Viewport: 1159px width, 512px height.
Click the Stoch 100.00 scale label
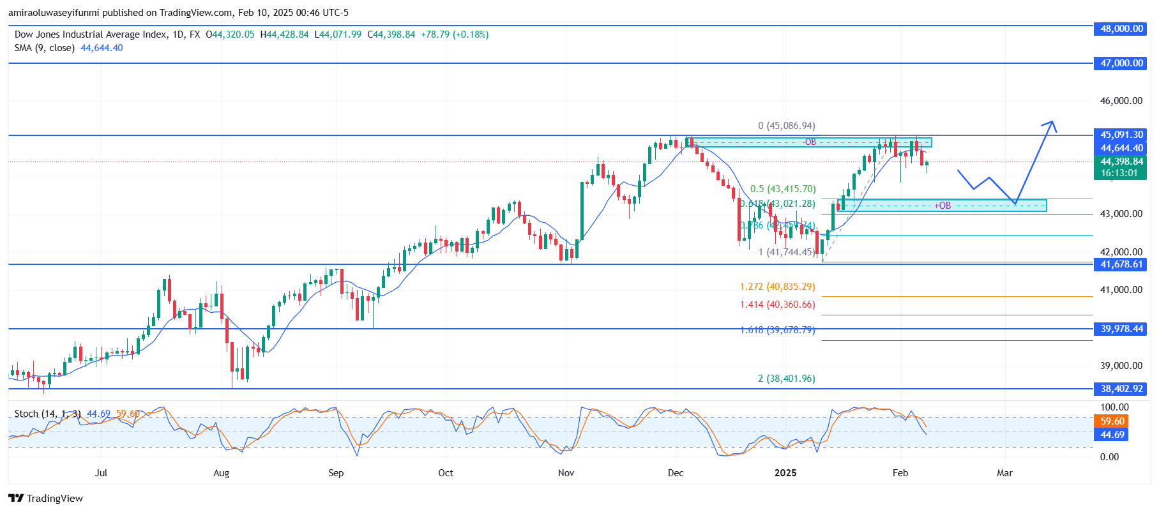pos(1114,407)
